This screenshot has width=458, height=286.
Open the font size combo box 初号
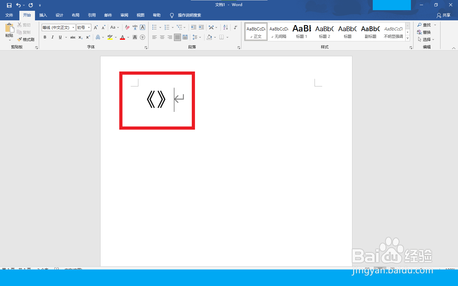click(x=84, y=28)
